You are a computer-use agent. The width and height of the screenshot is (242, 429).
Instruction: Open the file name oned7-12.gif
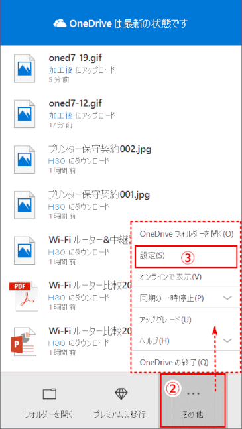click(76, 103)
